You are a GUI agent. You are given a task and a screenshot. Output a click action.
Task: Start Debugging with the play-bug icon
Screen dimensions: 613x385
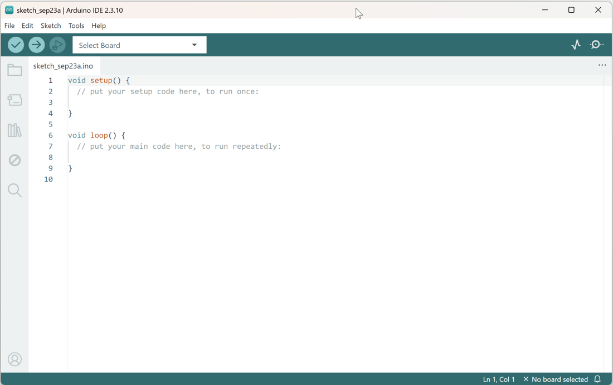(57, 45)
